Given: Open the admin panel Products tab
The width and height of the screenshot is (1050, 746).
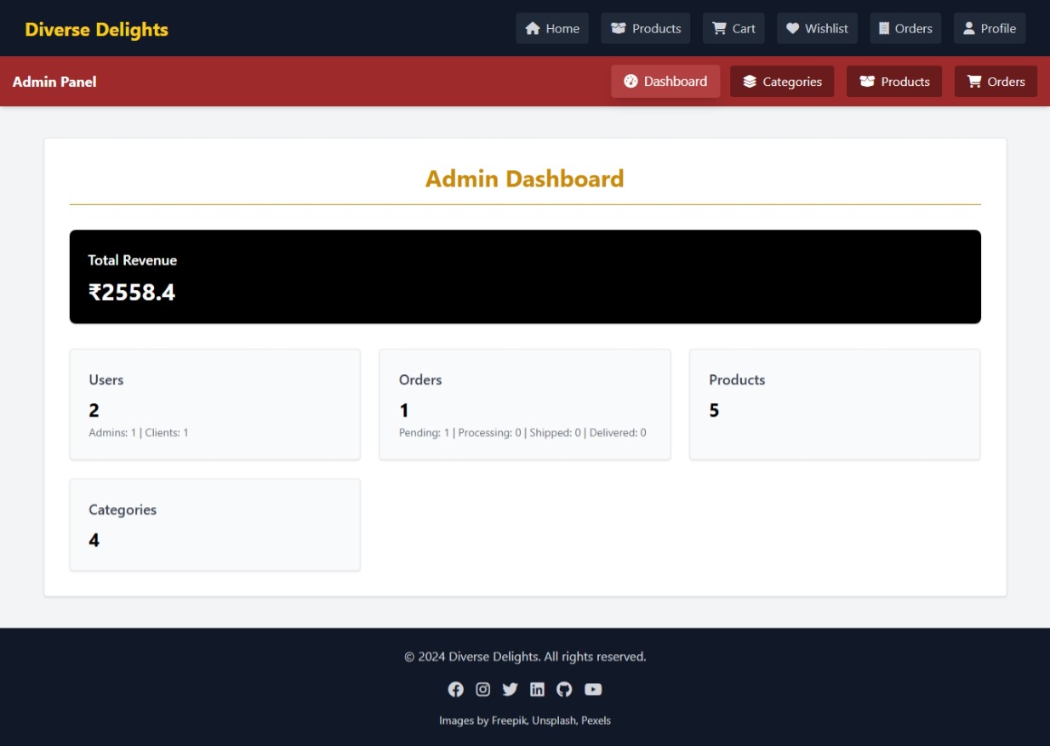Looking at the screenshot, I should point(894,82).
